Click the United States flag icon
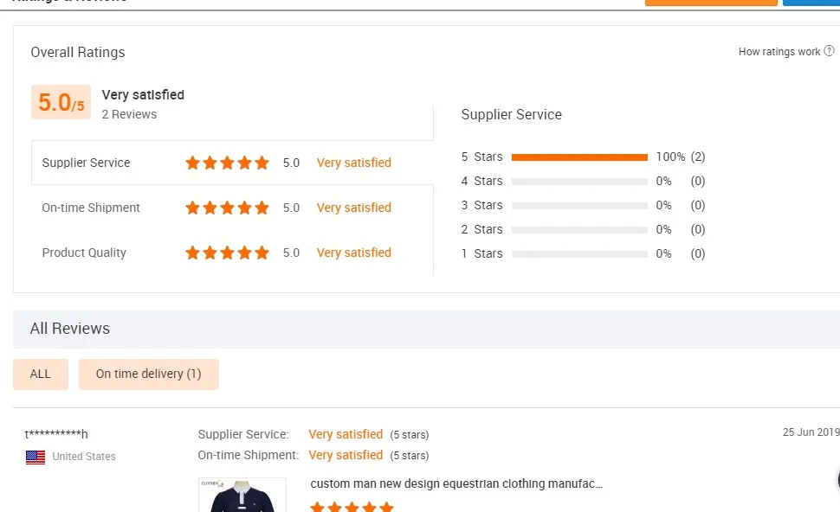Screen dimensions: 840x512 click(x=36, y=457)
